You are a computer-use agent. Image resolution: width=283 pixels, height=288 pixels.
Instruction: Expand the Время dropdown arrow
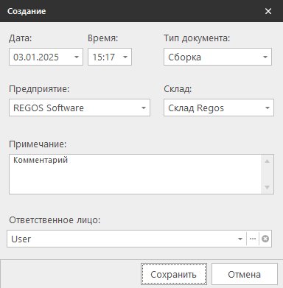click(125, 57)
